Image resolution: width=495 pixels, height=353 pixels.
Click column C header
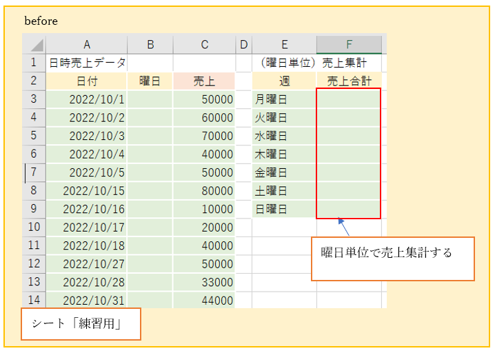204,45
